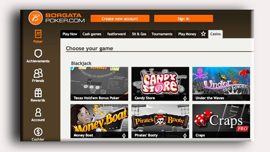Open the Rewards gift icon
The height and width of the screenshot is (152, 270).
click(x=38, y=93)
